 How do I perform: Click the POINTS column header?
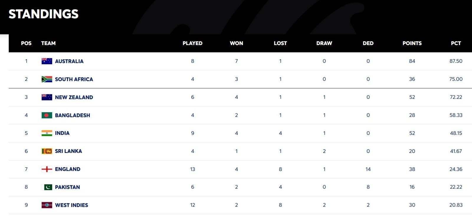point(412,43)
